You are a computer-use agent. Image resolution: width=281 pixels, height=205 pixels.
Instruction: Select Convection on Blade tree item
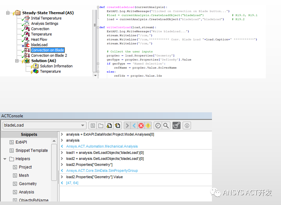pyautogui.click(x=48, y=50)
